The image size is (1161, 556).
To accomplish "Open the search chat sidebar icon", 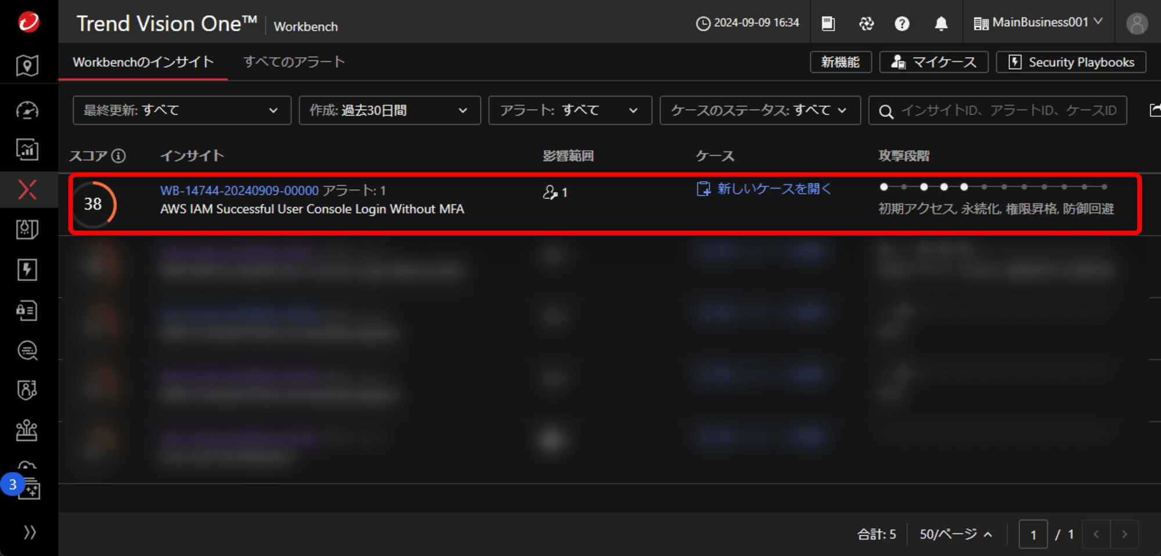I will [27, 351].
